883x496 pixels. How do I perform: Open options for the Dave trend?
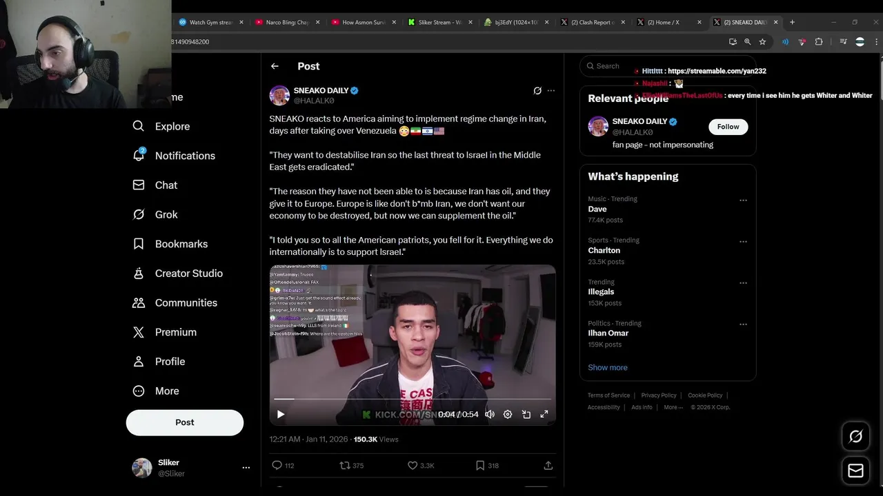point(743,200)
